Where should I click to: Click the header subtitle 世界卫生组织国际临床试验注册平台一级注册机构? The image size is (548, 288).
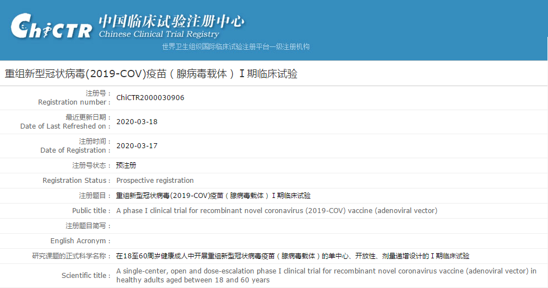tap(236, 46)
